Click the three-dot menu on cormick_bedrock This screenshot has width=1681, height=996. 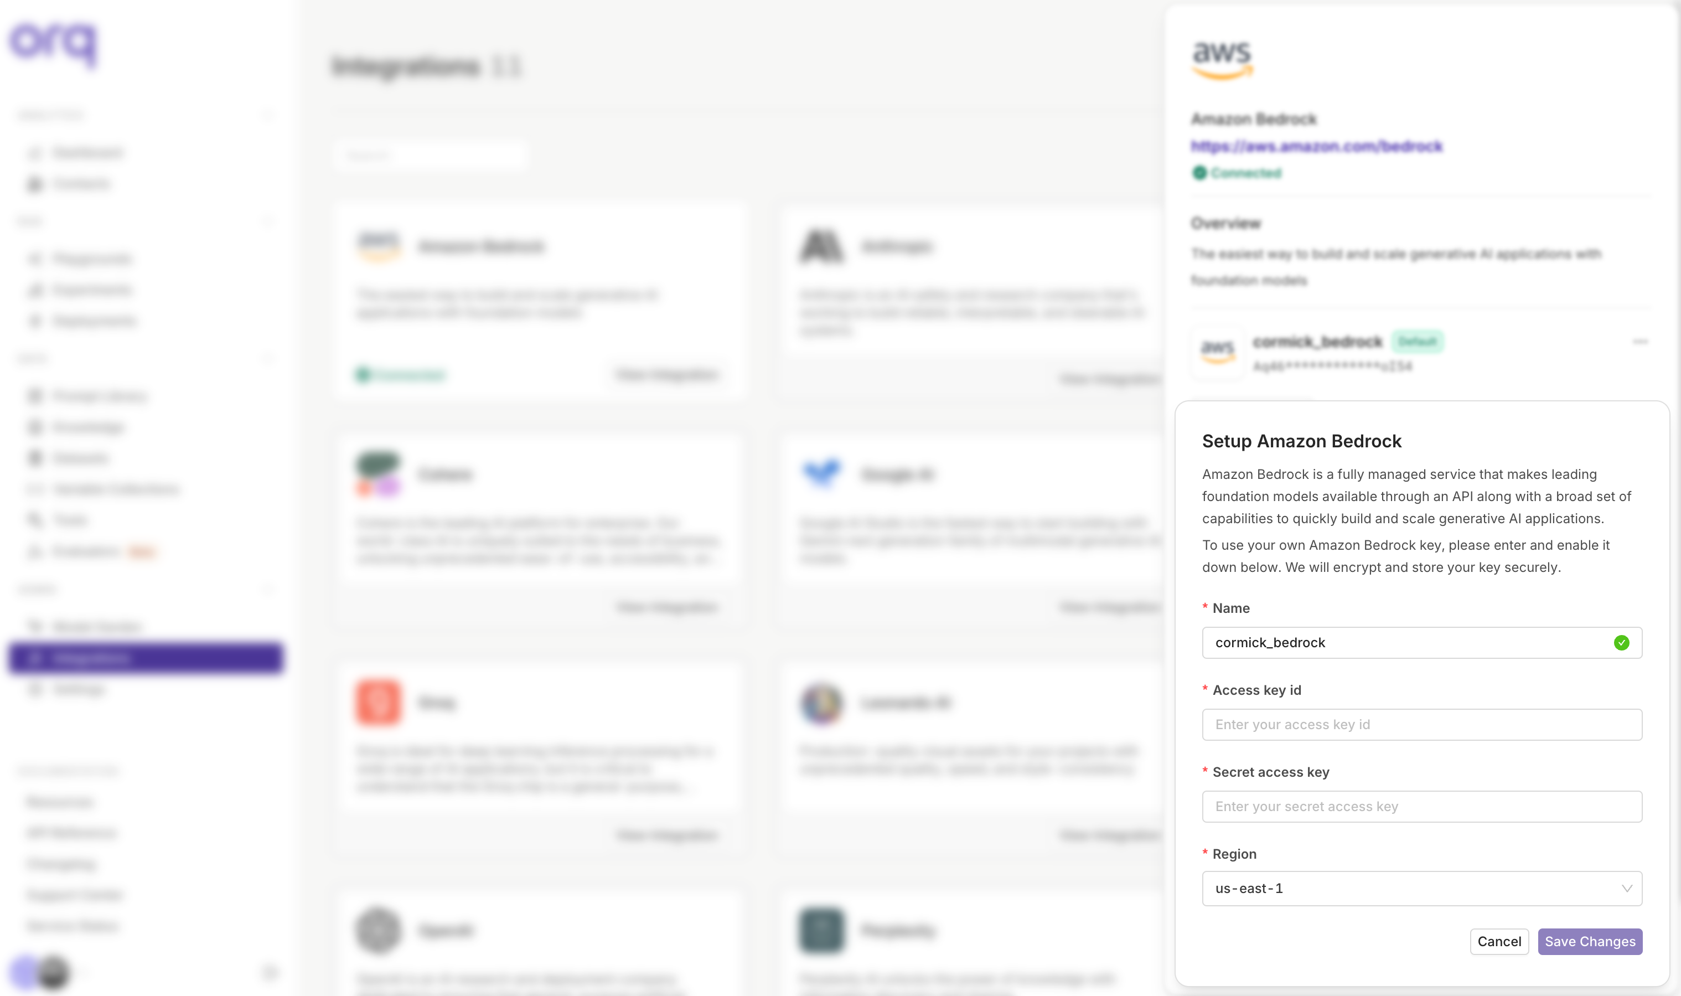1639,343
